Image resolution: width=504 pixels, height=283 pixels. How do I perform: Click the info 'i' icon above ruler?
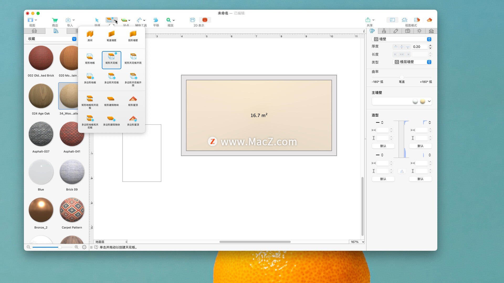point(364,31)
